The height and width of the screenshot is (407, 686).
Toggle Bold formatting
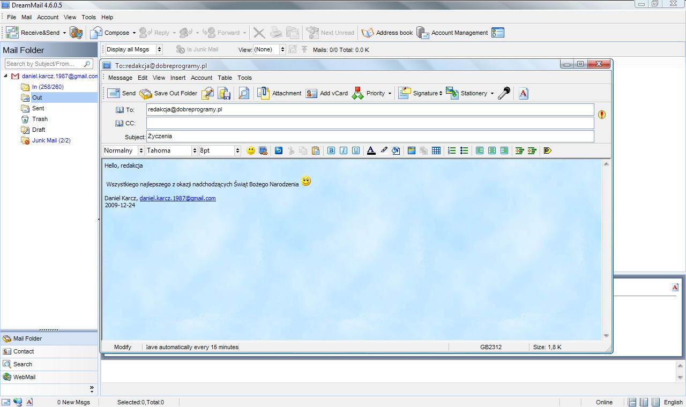331,150
